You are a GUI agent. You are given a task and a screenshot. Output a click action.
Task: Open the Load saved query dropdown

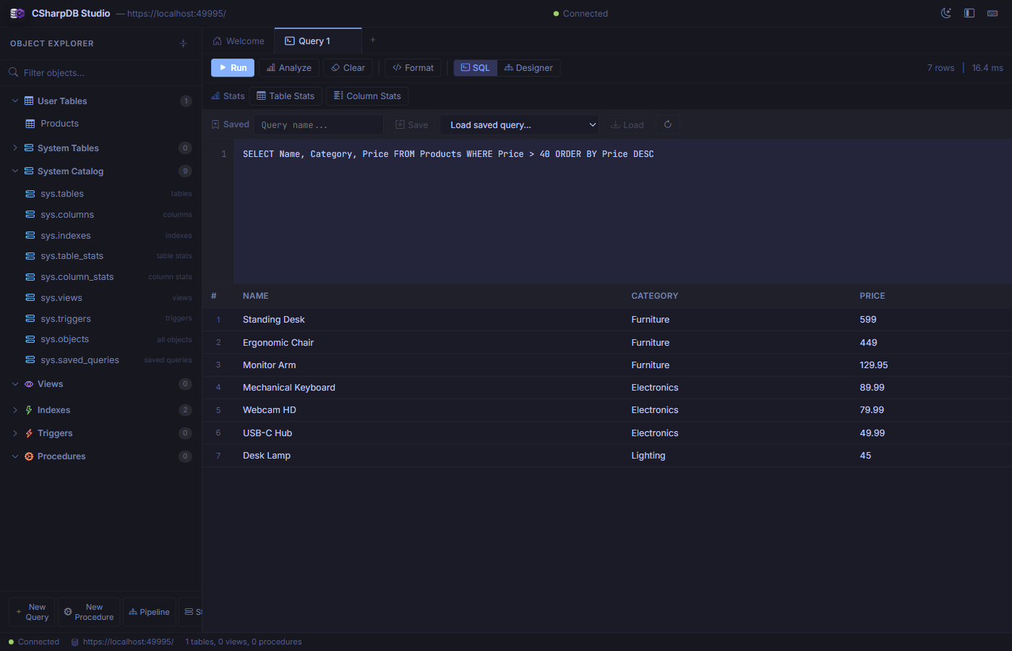(519, 124)
